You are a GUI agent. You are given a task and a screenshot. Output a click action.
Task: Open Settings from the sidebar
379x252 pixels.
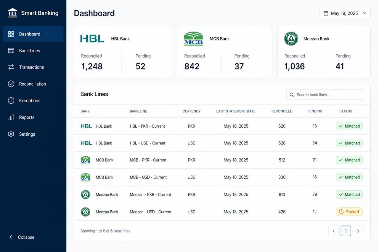[x=33, y=134]
